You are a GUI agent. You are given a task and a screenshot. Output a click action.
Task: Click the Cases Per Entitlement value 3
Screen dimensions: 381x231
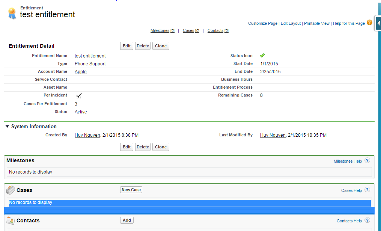pos(76,104)
